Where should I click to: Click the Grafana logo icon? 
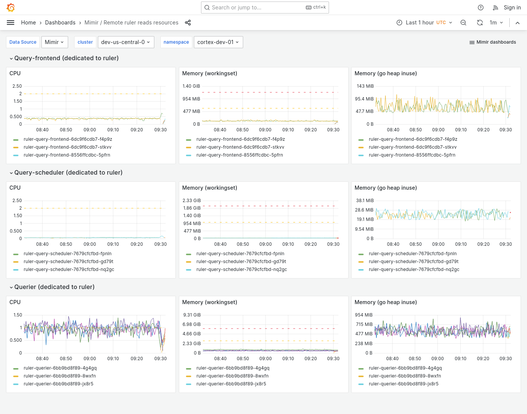[x=11, y=7]
